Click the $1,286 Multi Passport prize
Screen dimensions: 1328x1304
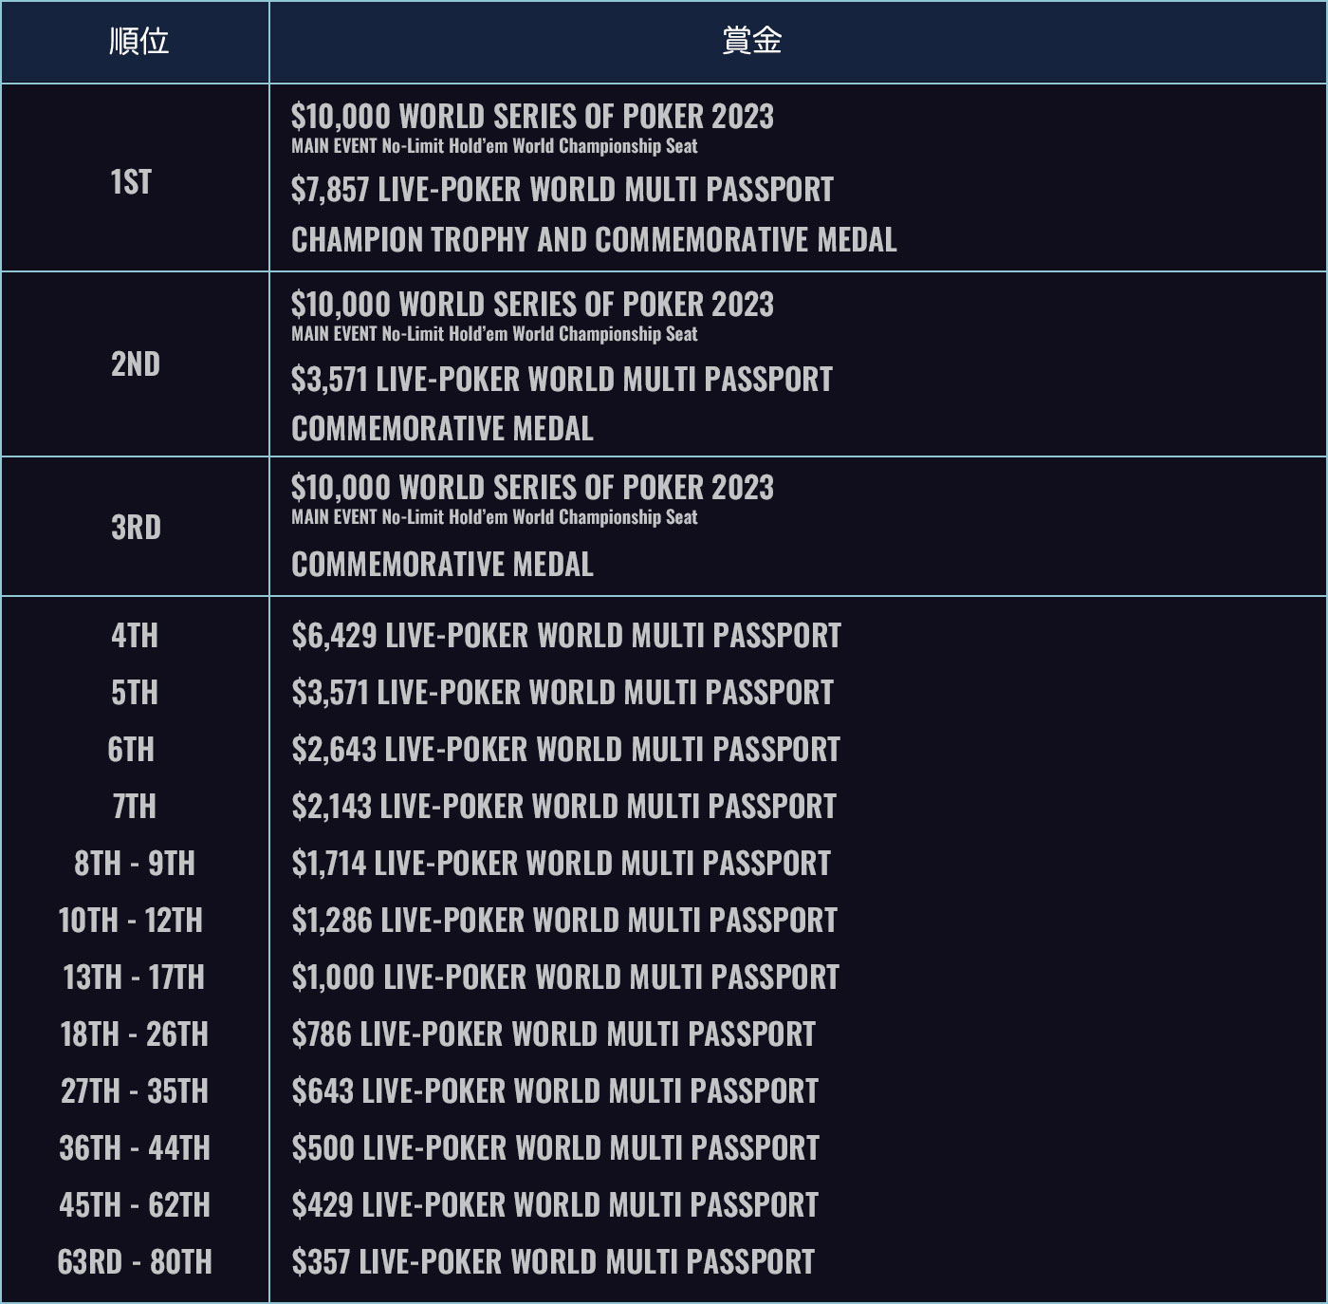coord(564,920)
